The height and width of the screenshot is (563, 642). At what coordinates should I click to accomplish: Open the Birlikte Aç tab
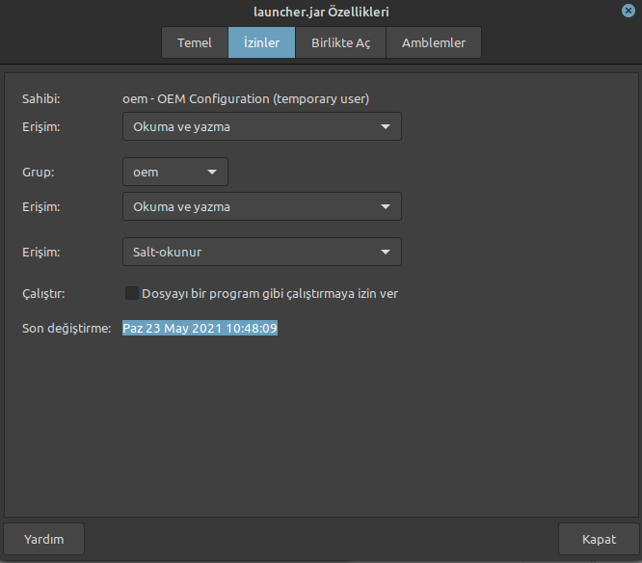pos(340,42)
